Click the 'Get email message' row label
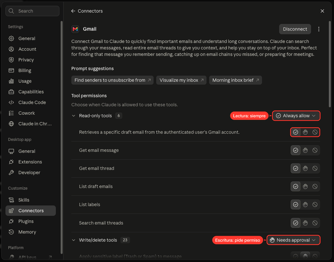Image resolution: width=334 pixels, height=262 pixels. (99, 151)
